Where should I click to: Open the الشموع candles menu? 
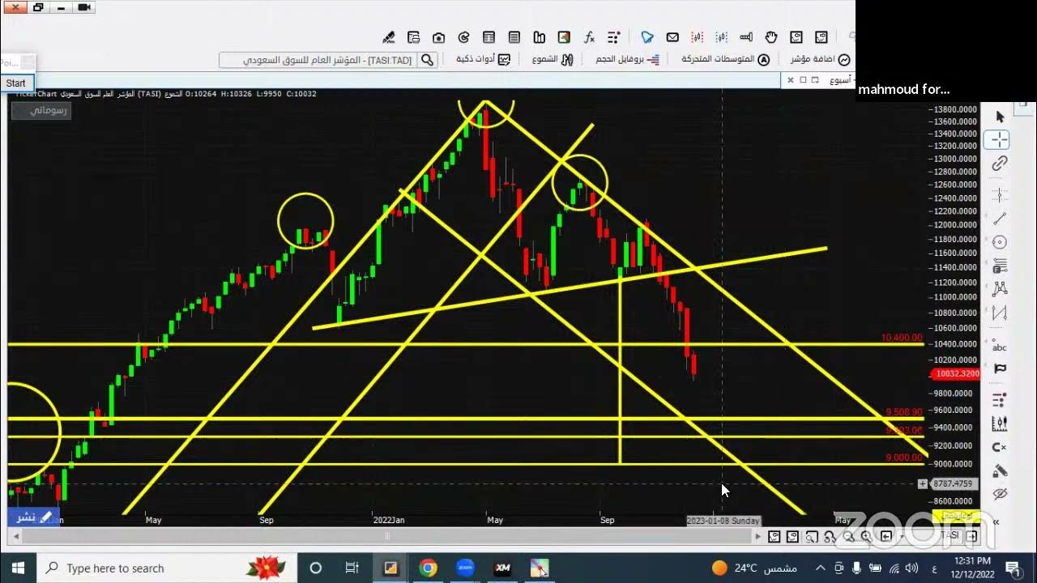[553, 60]
